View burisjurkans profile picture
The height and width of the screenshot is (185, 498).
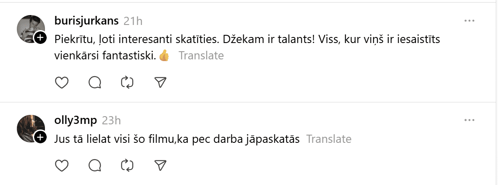coord(29,28)
